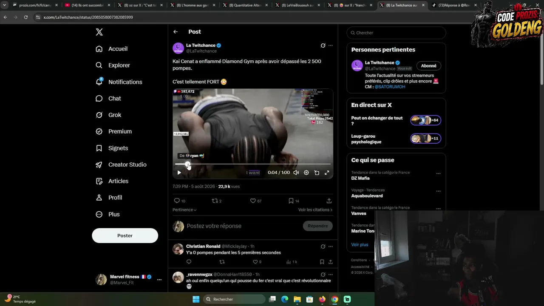Open Notifications in the sidebar

pyautogui.click(x=119, y=82)
